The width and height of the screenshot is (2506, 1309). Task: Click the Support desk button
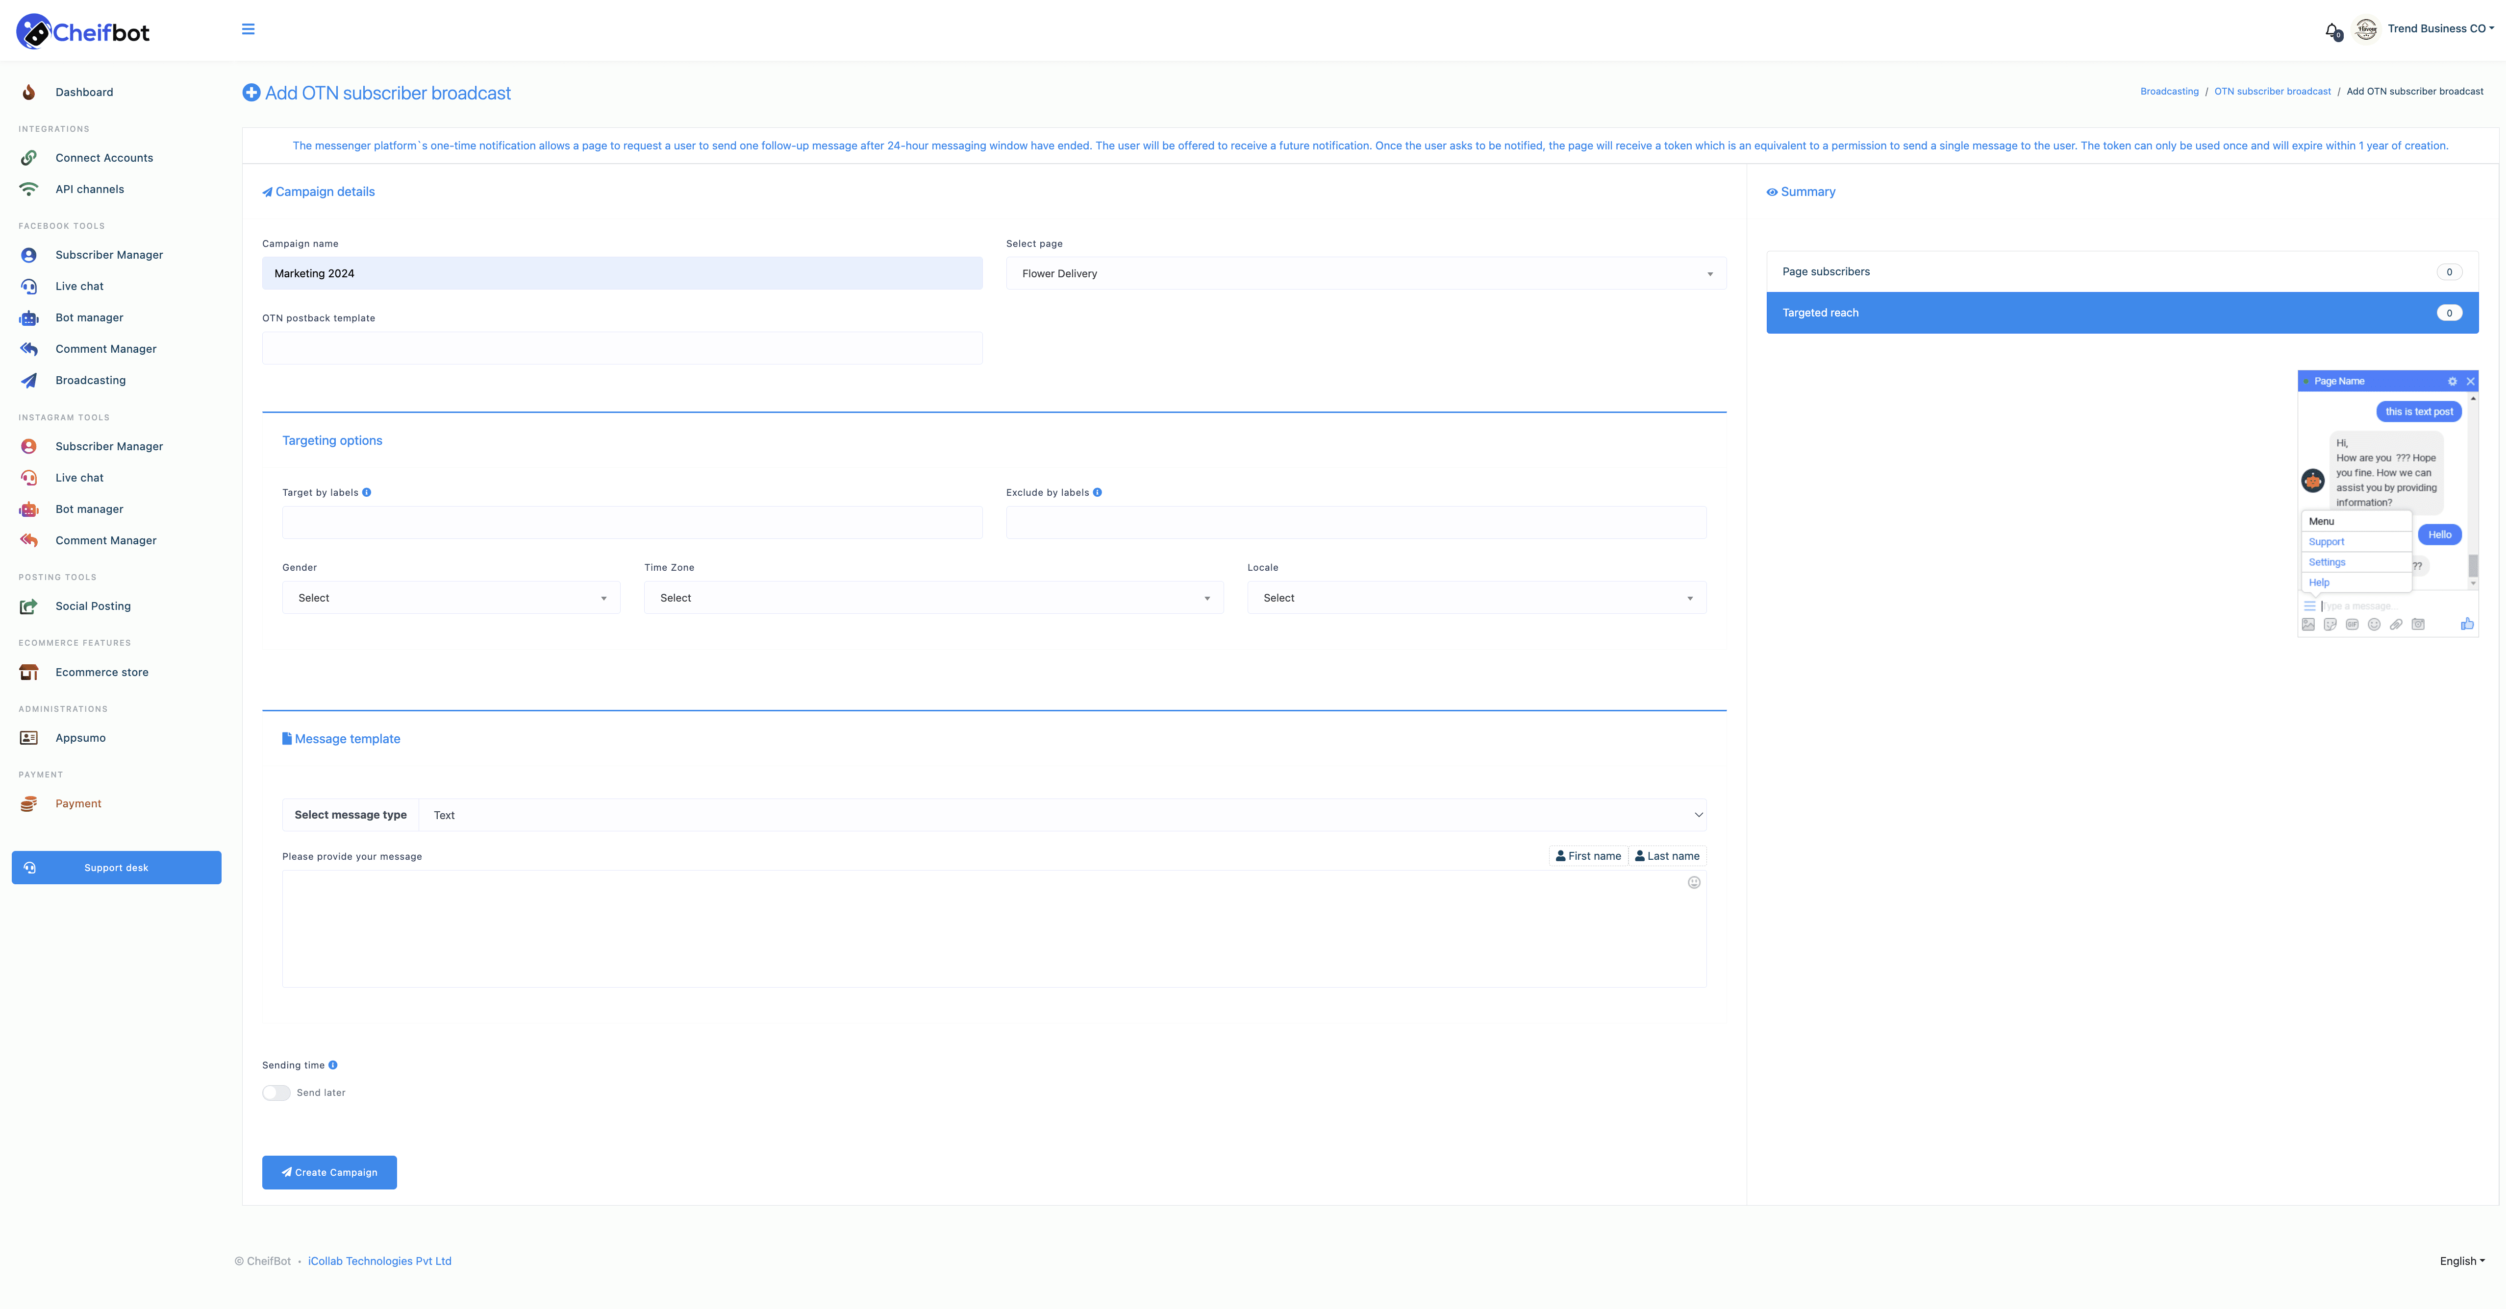117,868
